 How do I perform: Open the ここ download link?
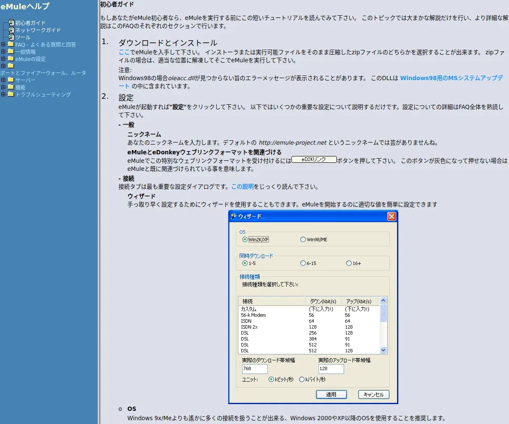pos(124,52)
